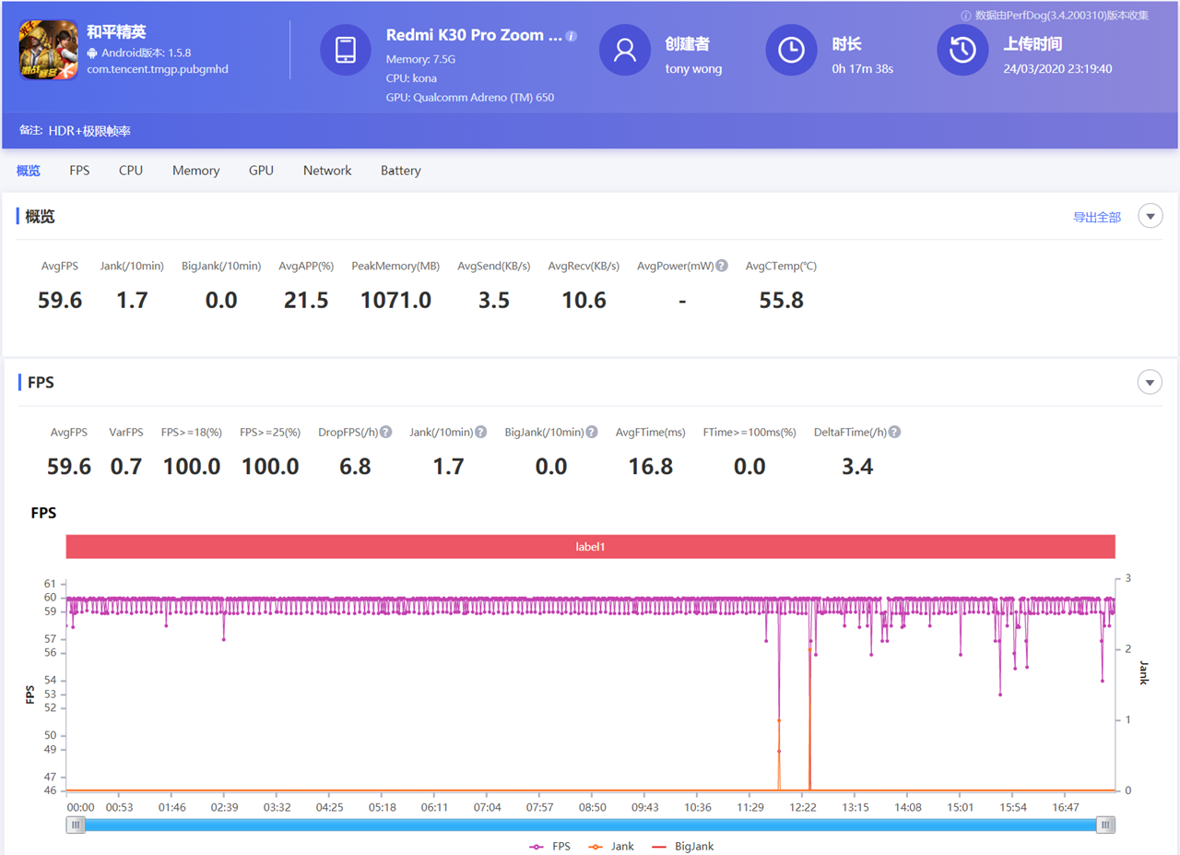The height and width of the screenshot is (855, 1180).
Task: Toggle the FPS series in chart legend
Action: (x=549, y=846)
